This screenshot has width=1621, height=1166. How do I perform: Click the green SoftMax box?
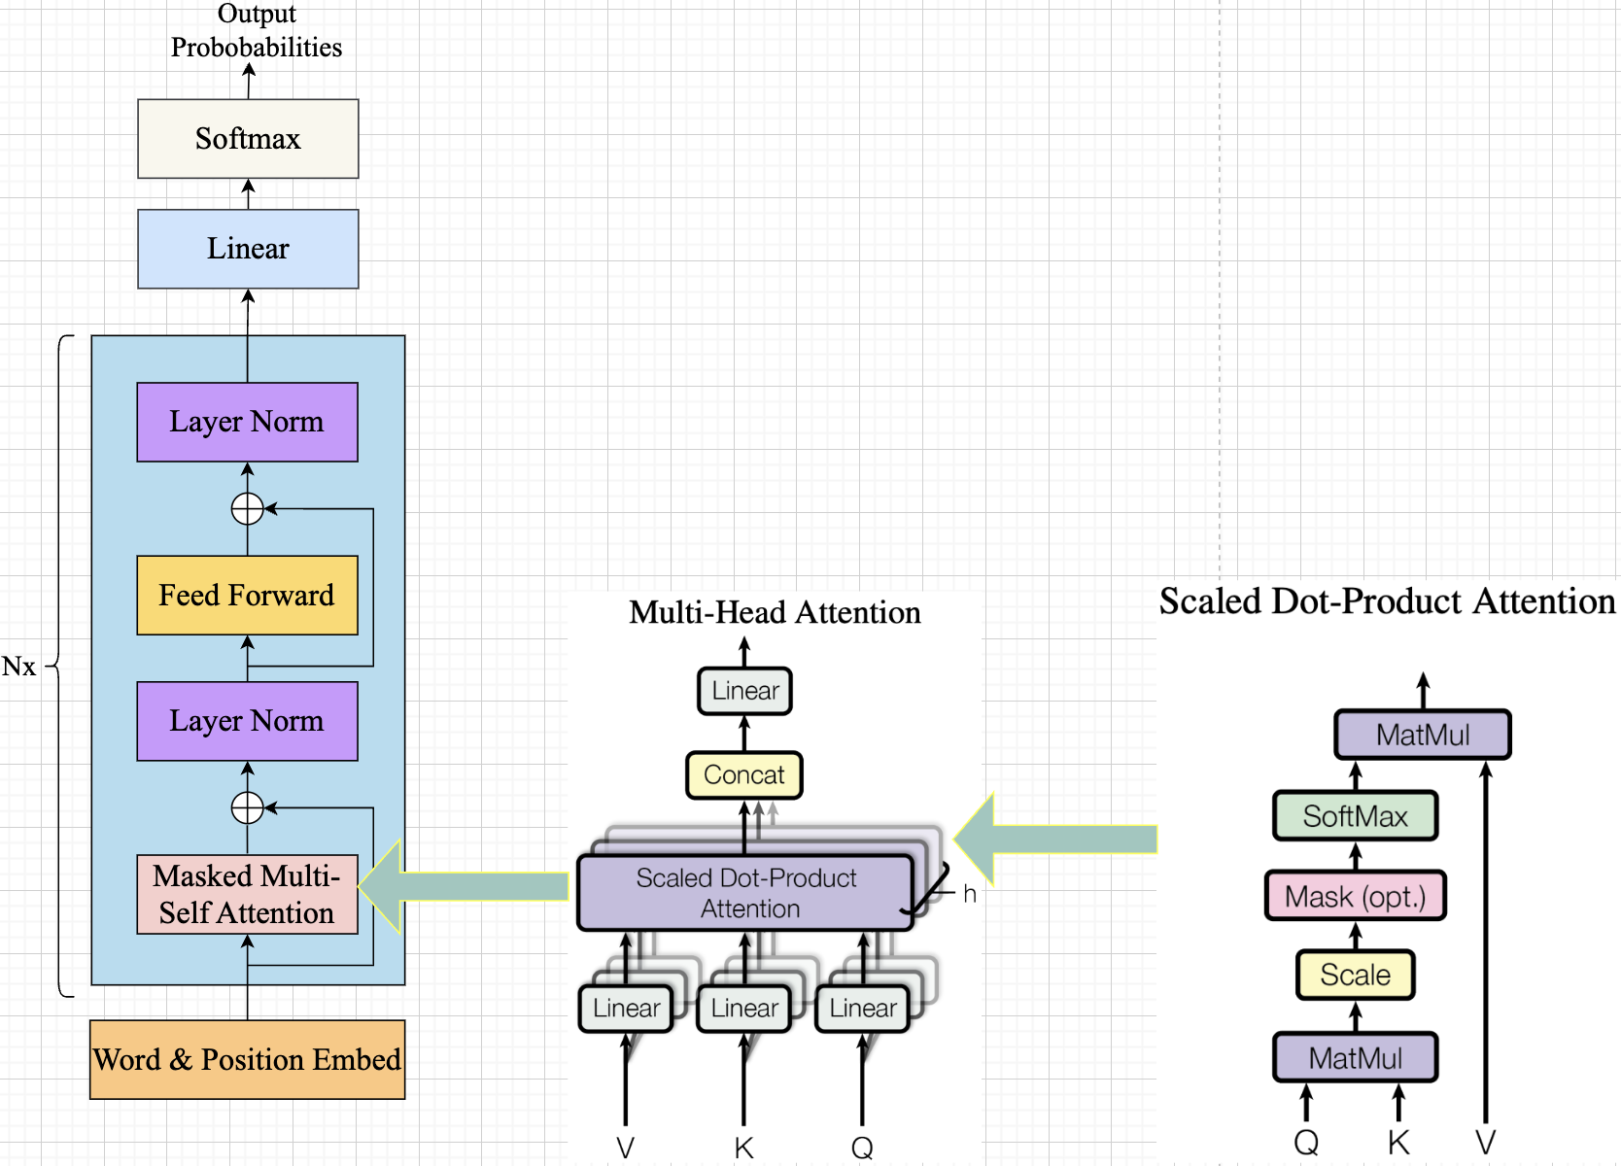1355,816
